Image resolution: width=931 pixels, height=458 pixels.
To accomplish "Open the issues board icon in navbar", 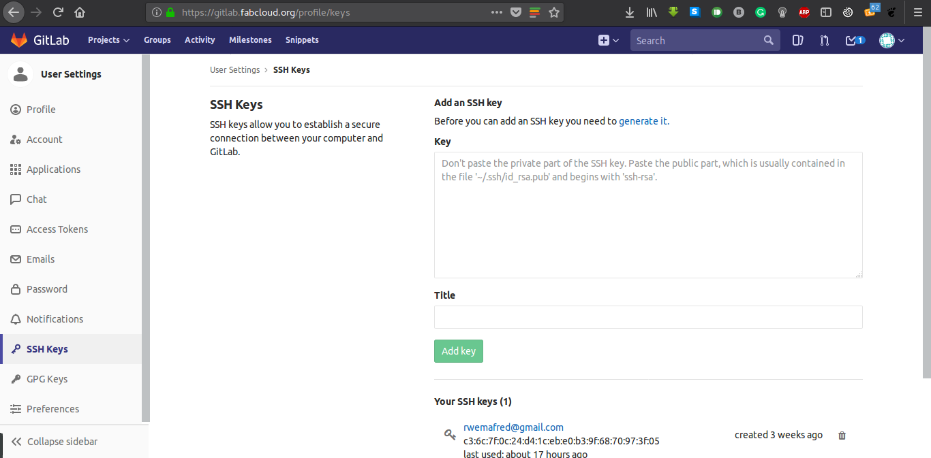I will point(797,40).
